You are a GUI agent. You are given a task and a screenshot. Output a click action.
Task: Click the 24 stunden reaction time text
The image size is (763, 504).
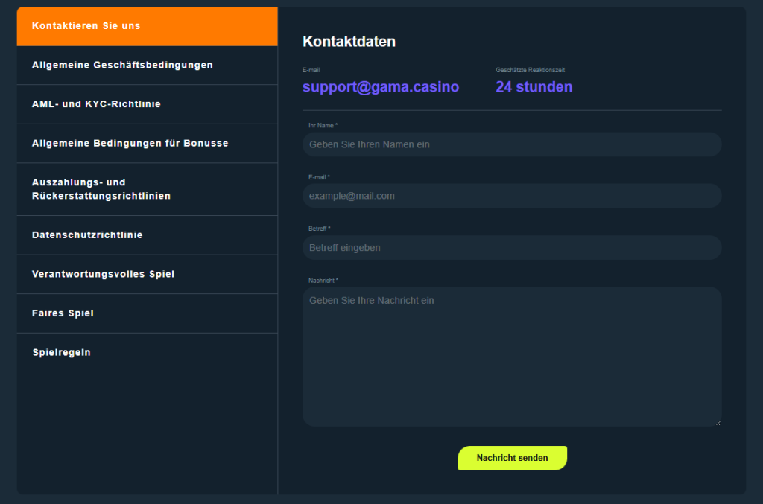(x=534, y=87)
